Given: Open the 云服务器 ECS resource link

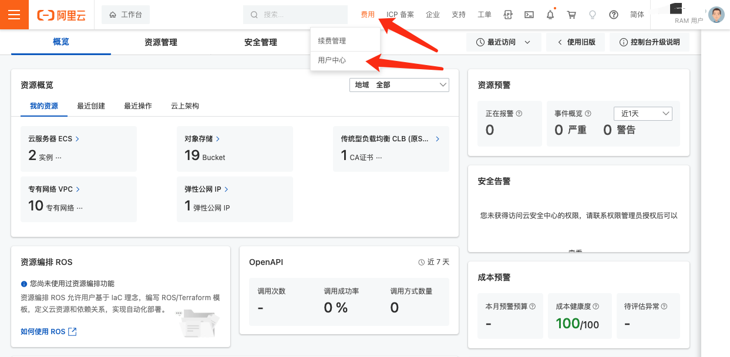Looking at the screenshot, I should [x=53, y=139].
